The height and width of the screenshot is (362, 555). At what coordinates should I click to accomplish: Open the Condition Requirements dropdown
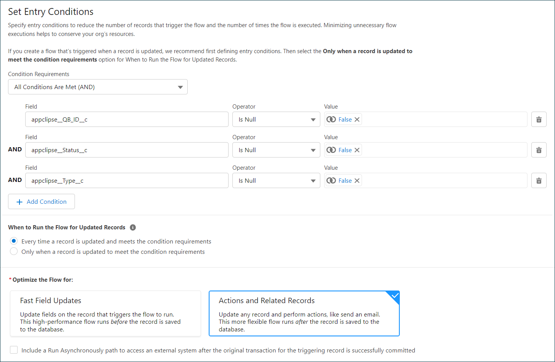[x=98, y=87]
